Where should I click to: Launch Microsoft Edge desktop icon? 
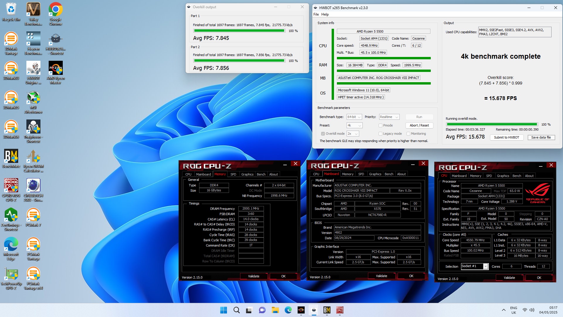point(11,249)
